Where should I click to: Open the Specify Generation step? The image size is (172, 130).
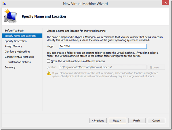(x=16, y=41)
